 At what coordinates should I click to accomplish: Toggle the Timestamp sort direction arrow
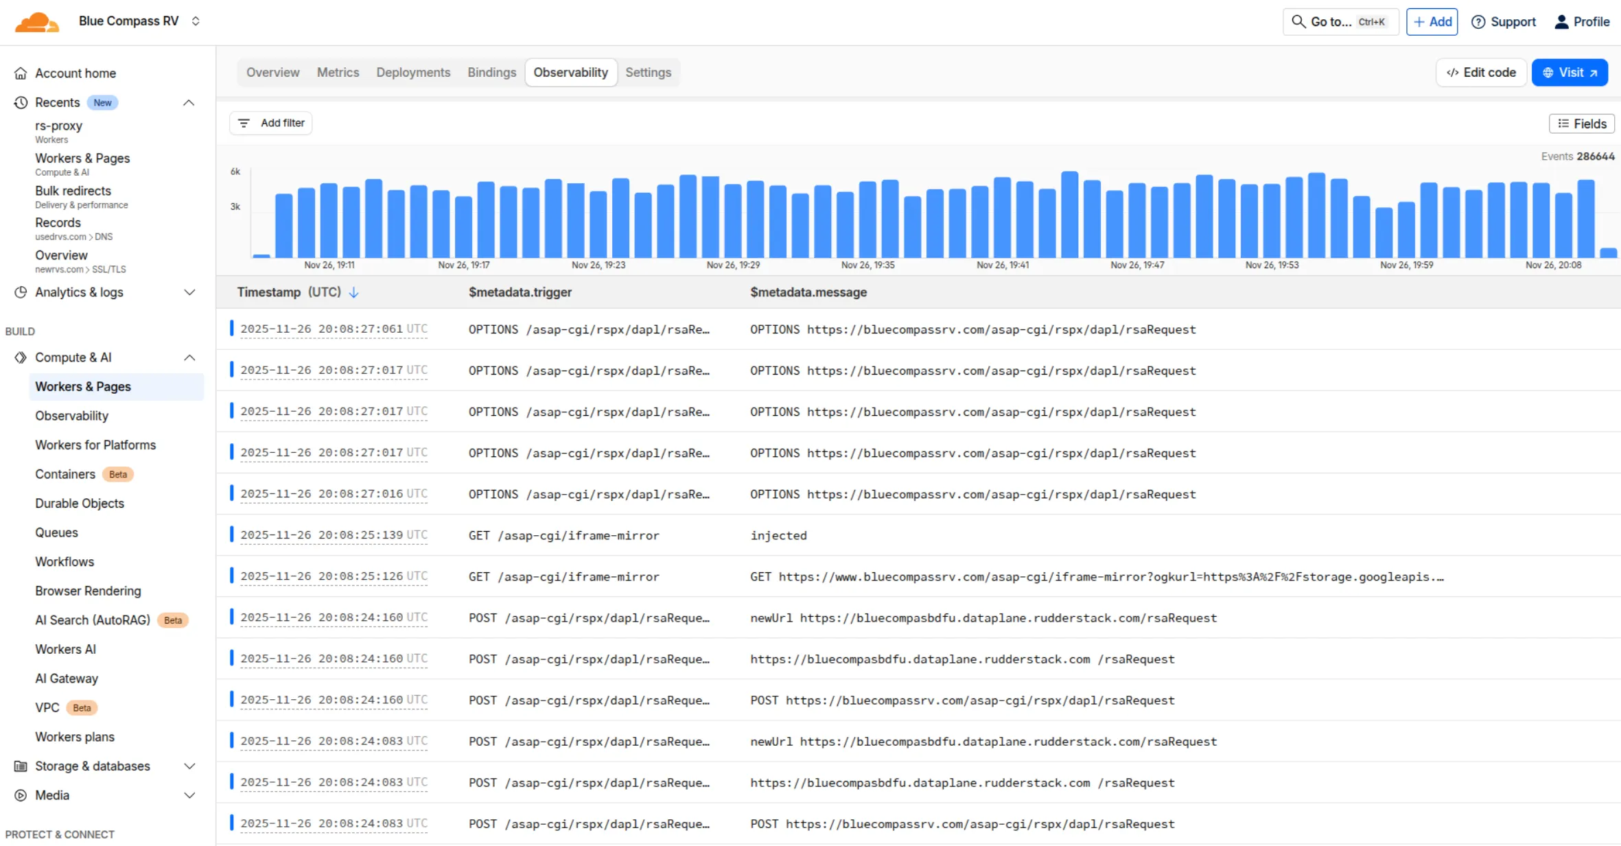pyautogui.click(x=355, y=292)
